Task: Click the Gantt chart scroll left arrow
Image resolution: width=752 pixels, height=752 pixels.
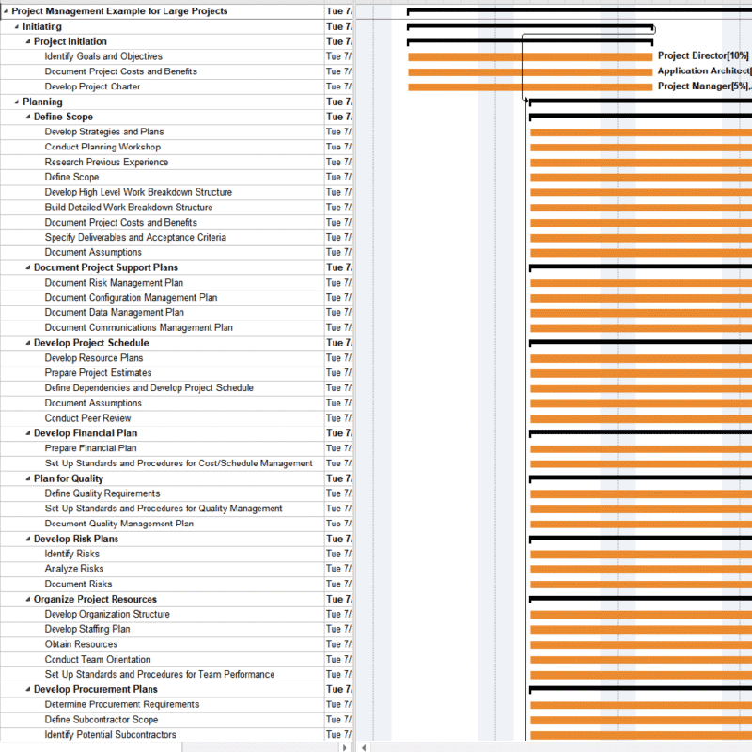Action: pyautogui.click(x=364, y=747)
